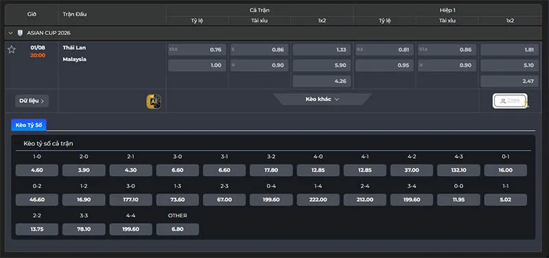Choose the 12.85 odds under 4-1
549x258 pixels.
pyautogui.click(x=365, y=170)
